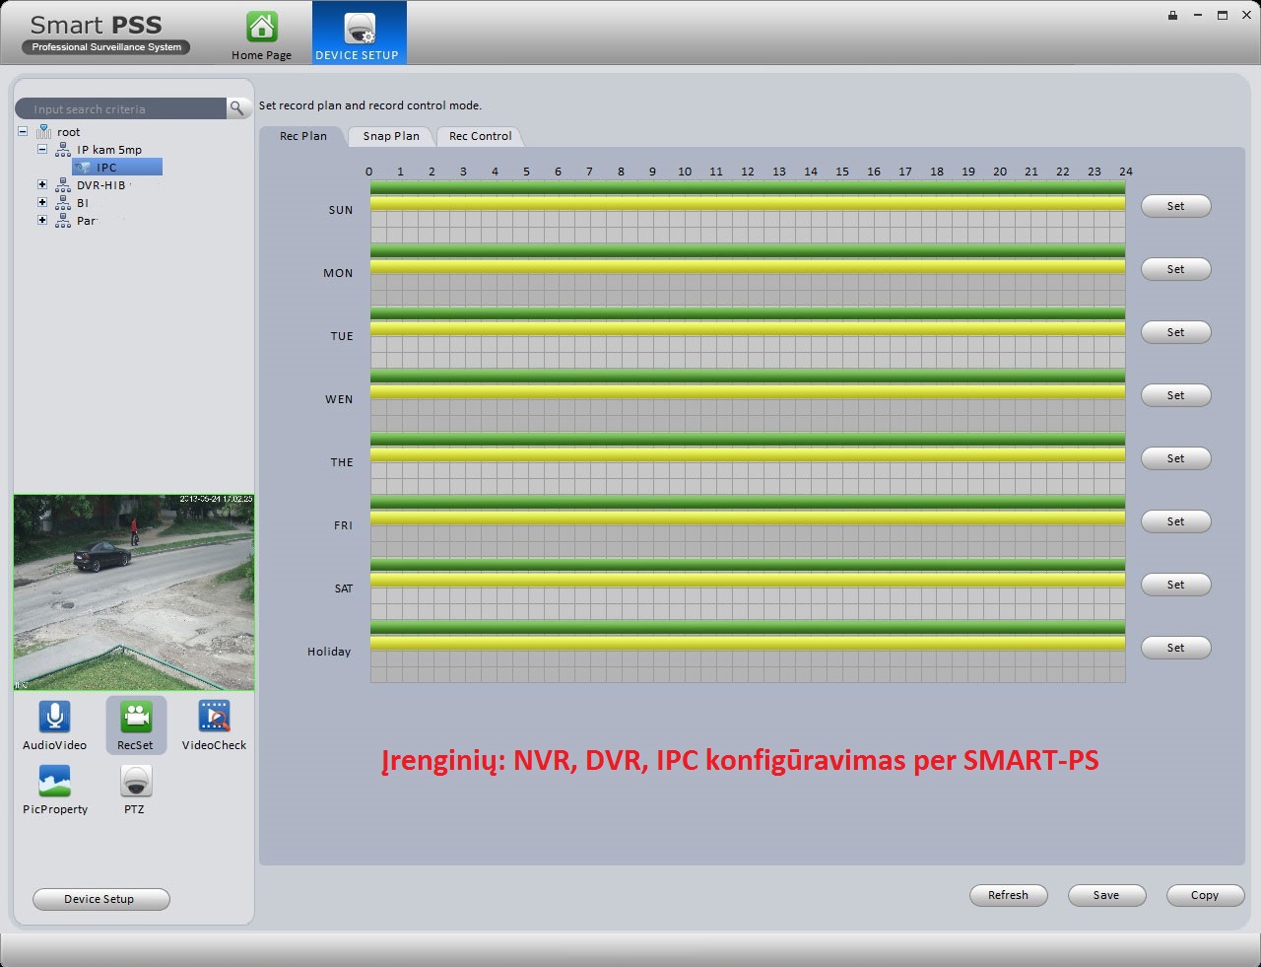Click the FRI yellow record bar
The height and width of the screenshot is (967, 1261).
748,518
